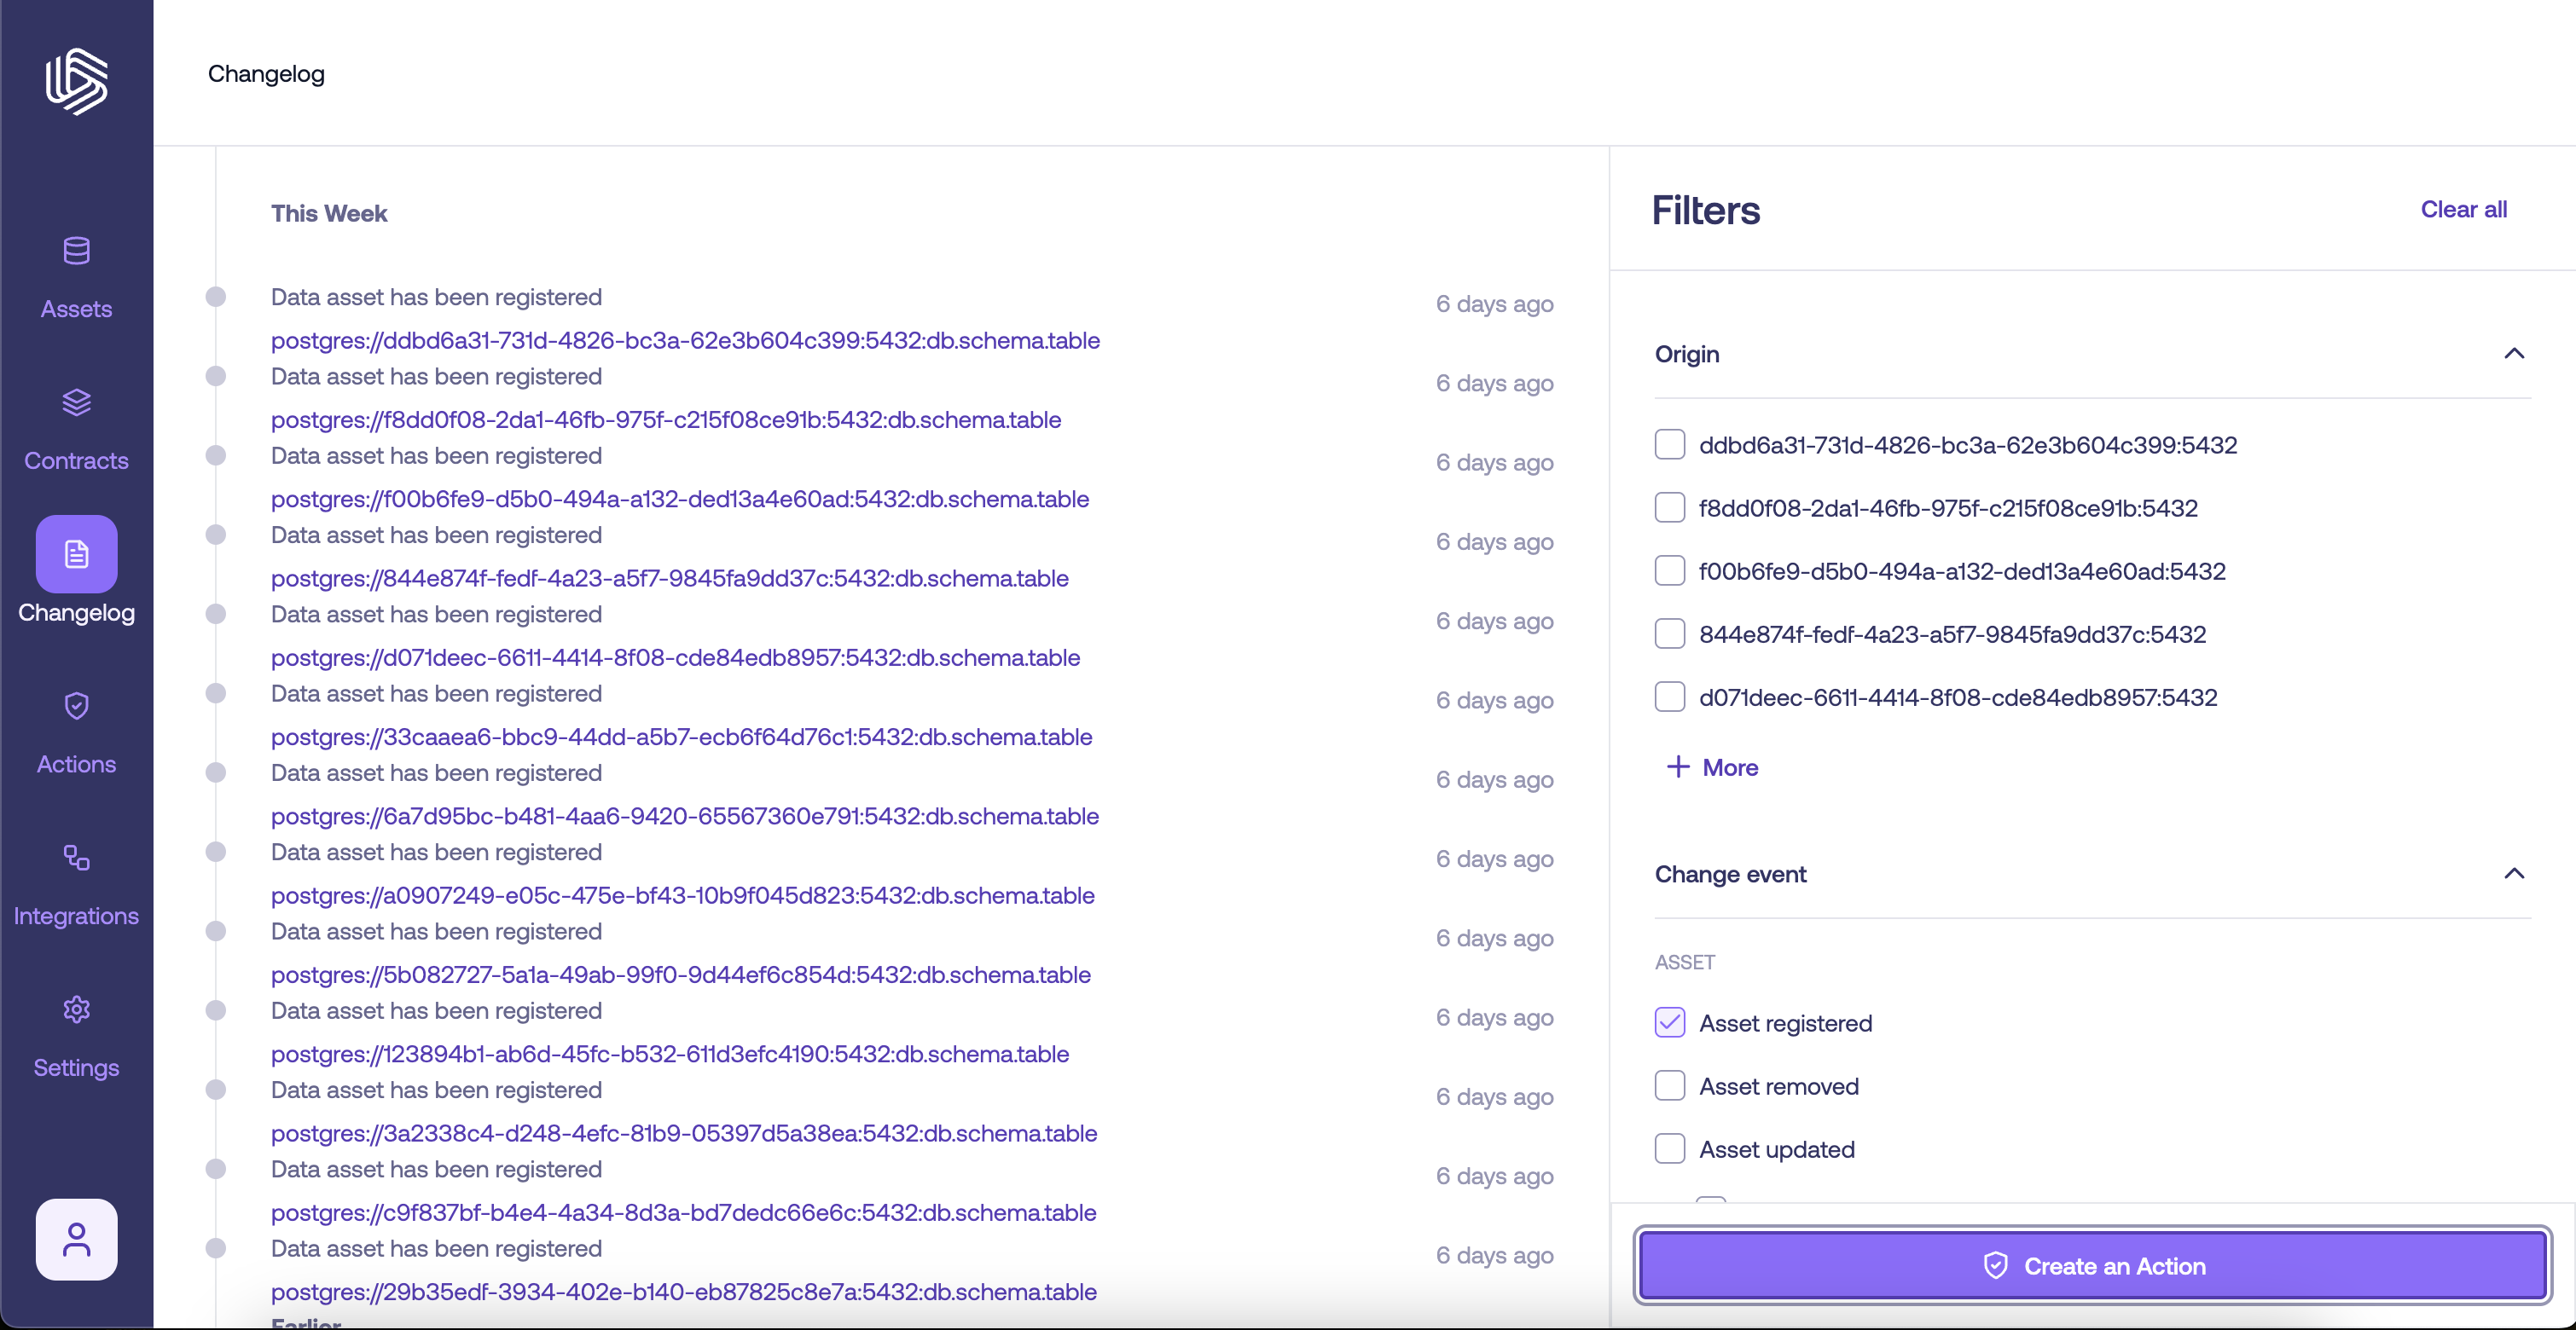Tick origin ddbd6a31-731d-4826 checkbox

[x=1669, y=443]
